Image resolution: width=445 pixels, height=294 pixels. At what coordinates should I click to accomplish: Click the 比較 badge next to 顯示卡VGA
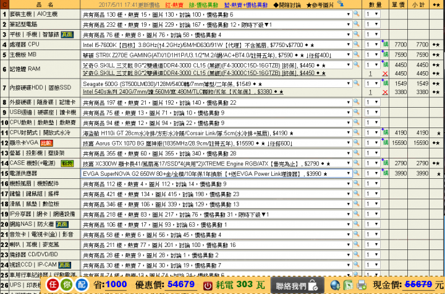click(x=46, y=143)
